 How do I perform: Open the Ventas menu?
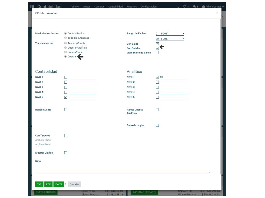pyautogui.click(x=86, y=6)
